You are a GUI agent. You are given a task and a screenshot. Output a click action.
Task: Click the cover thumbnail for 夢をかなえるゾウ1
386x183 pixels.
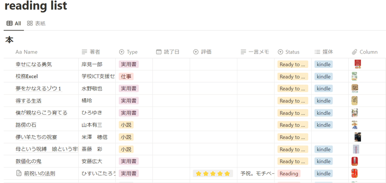pyautogui.click(x=355, y=89)
